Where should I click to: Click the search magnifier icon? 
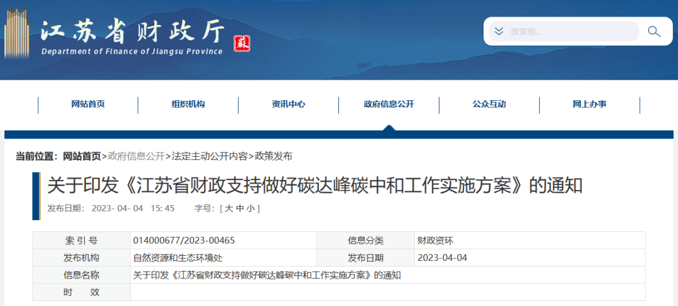tap(654, 31)
